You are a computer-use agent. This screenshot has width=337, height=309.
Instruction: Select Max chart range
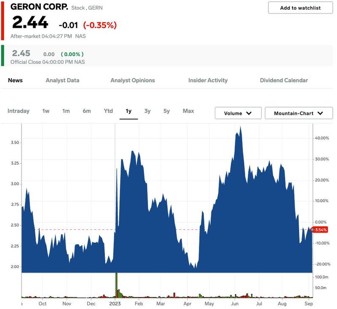click(x=188, y=111)
